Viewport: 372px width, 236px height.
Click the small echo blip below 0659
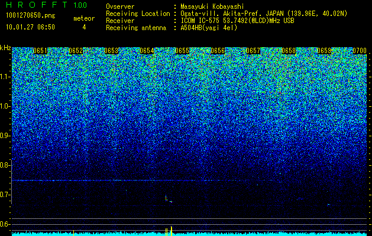pyautogui.click(x=329, y=204)
